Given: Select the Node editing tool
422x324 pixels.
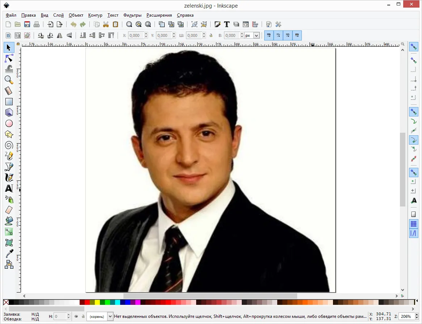Looking at the screenshot, I should (9, 58).
